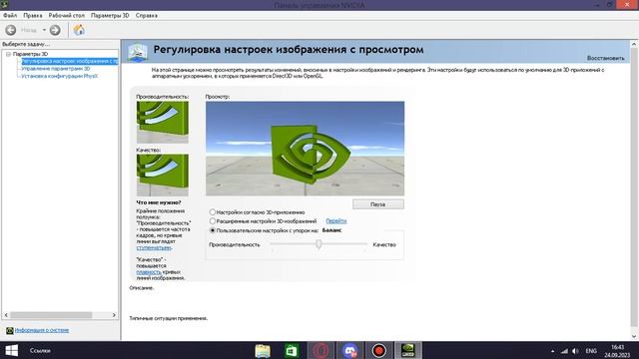Screen dimensions: 639x359
Task: Click the rotating NVIDIA logo preview
Action: [x=305, y=149]
